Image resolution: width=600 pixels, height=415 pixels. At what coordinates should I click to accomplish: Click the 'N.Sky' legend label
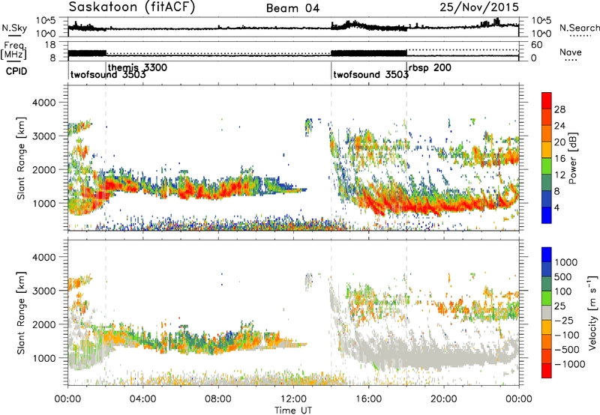[14, 28]
